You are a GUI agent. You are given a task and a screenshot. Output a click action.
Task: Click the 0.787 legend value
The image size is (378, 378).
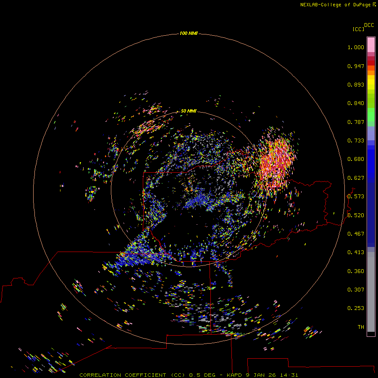(356, 122)
